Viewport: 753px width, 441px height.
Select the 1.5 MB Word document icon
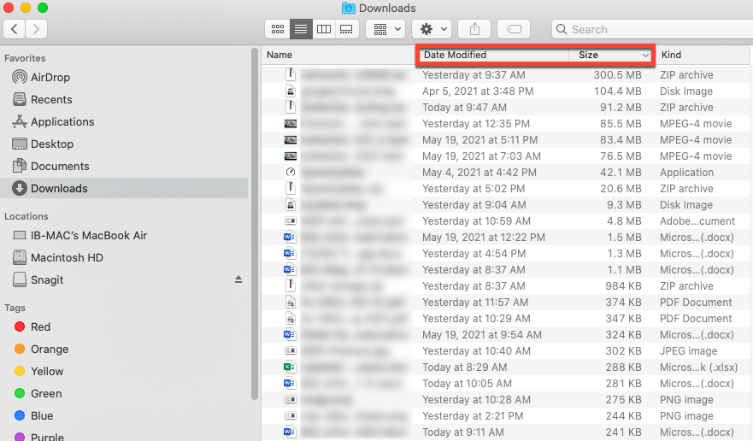(289, 238)
